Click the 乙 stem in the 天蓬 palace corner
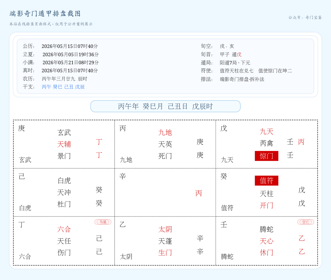 coord(123,225)
